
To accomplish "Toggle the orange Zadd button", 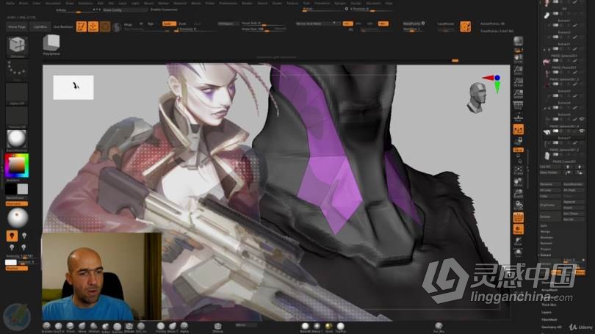I will (169, 23).
